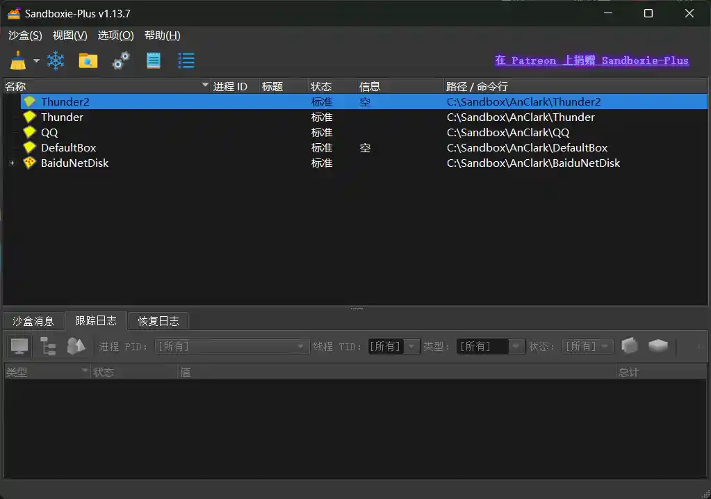
Task: Click the Patreon donation link
Action: click(590, 60)
